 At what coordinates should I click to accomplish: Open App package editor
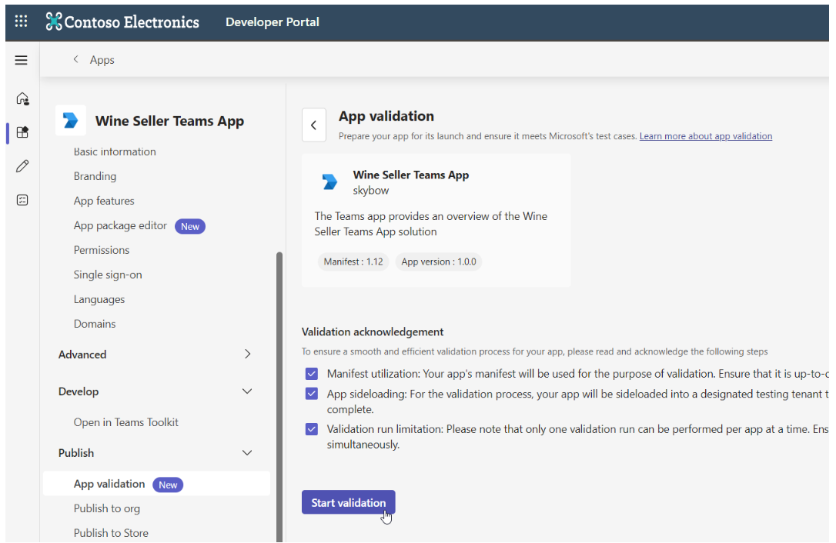click(x=121, y=225)
